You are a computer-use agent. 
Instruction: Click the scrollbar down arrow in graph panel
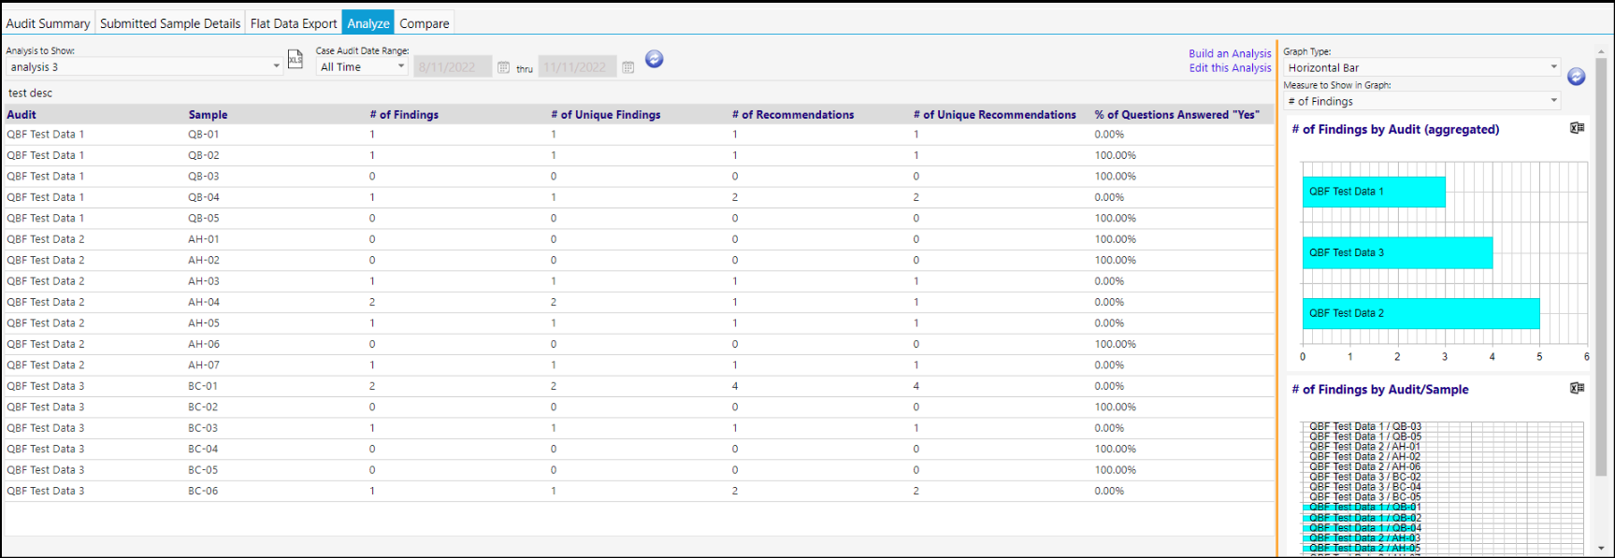pos(1600,549)
